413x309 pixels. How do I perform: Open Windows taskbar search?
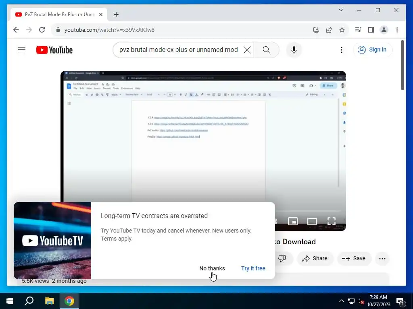(29, 301)
